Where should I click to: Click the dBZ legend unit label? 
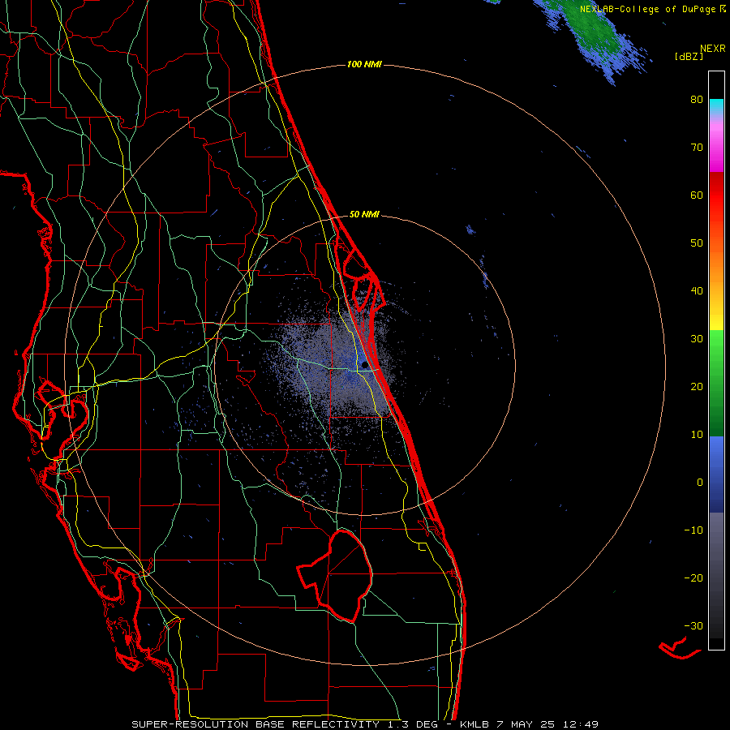click(x=689, y=57)
